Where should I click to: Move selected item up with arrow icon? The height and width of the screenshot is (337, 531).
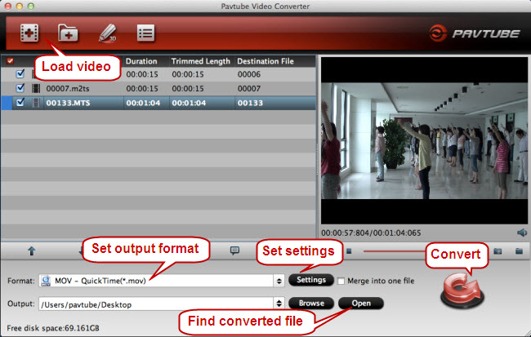pyautogui.click(x=32, y=251)
